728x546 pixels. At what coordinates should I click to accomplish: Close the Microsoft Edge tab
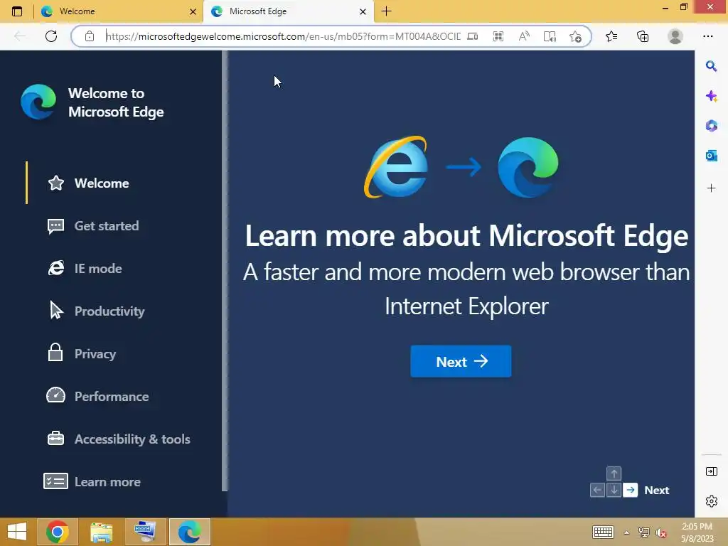coord(363,11)
